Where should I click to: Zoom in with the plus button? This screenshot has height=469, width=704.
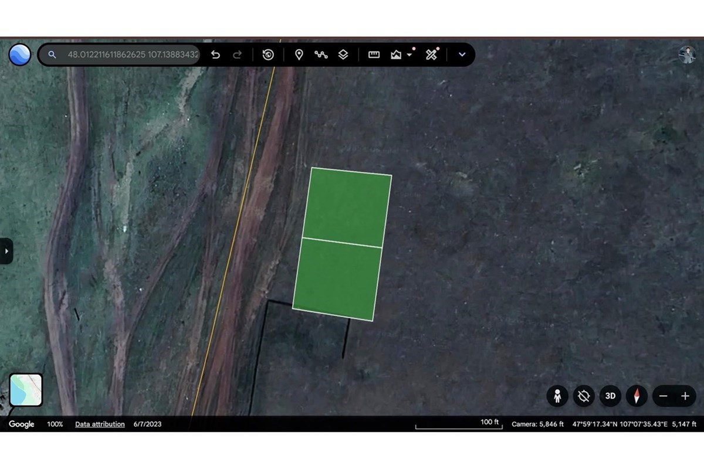pos(685,396)
